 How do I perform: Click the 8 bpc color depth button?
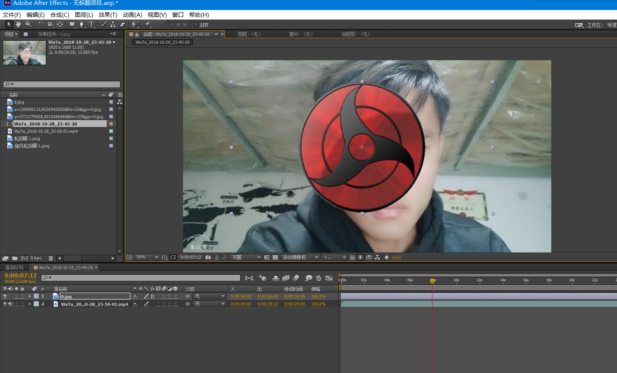36,258
